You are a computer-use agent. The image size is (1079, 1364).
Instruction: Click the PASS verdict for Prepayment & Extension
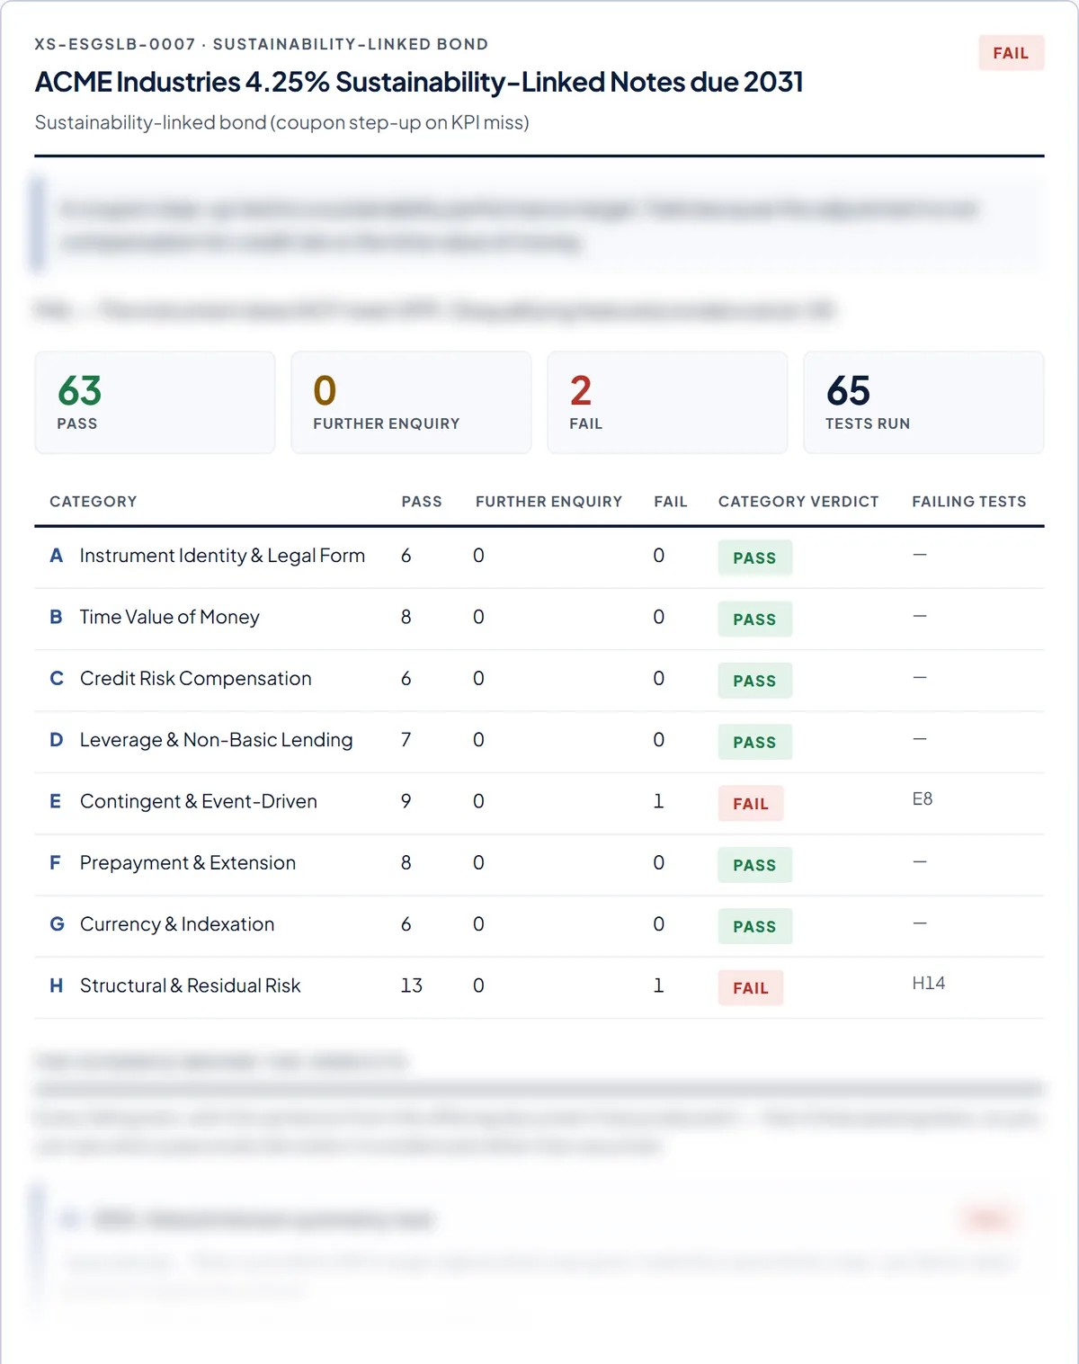tap(754, 865)
